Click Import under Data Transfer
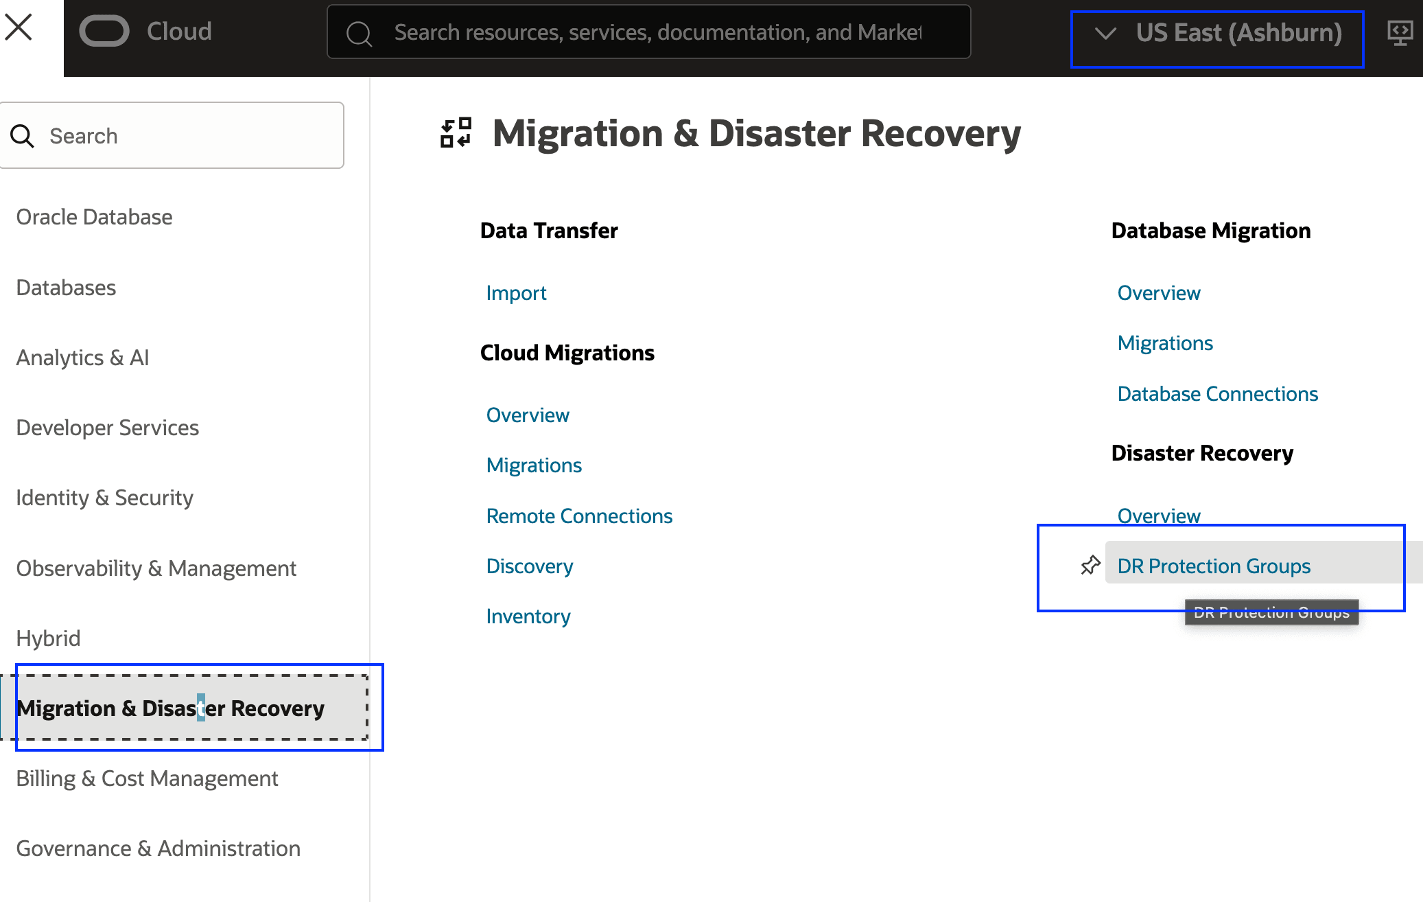This screenshot has width=1423, height=902. click(x=516, y=293)
